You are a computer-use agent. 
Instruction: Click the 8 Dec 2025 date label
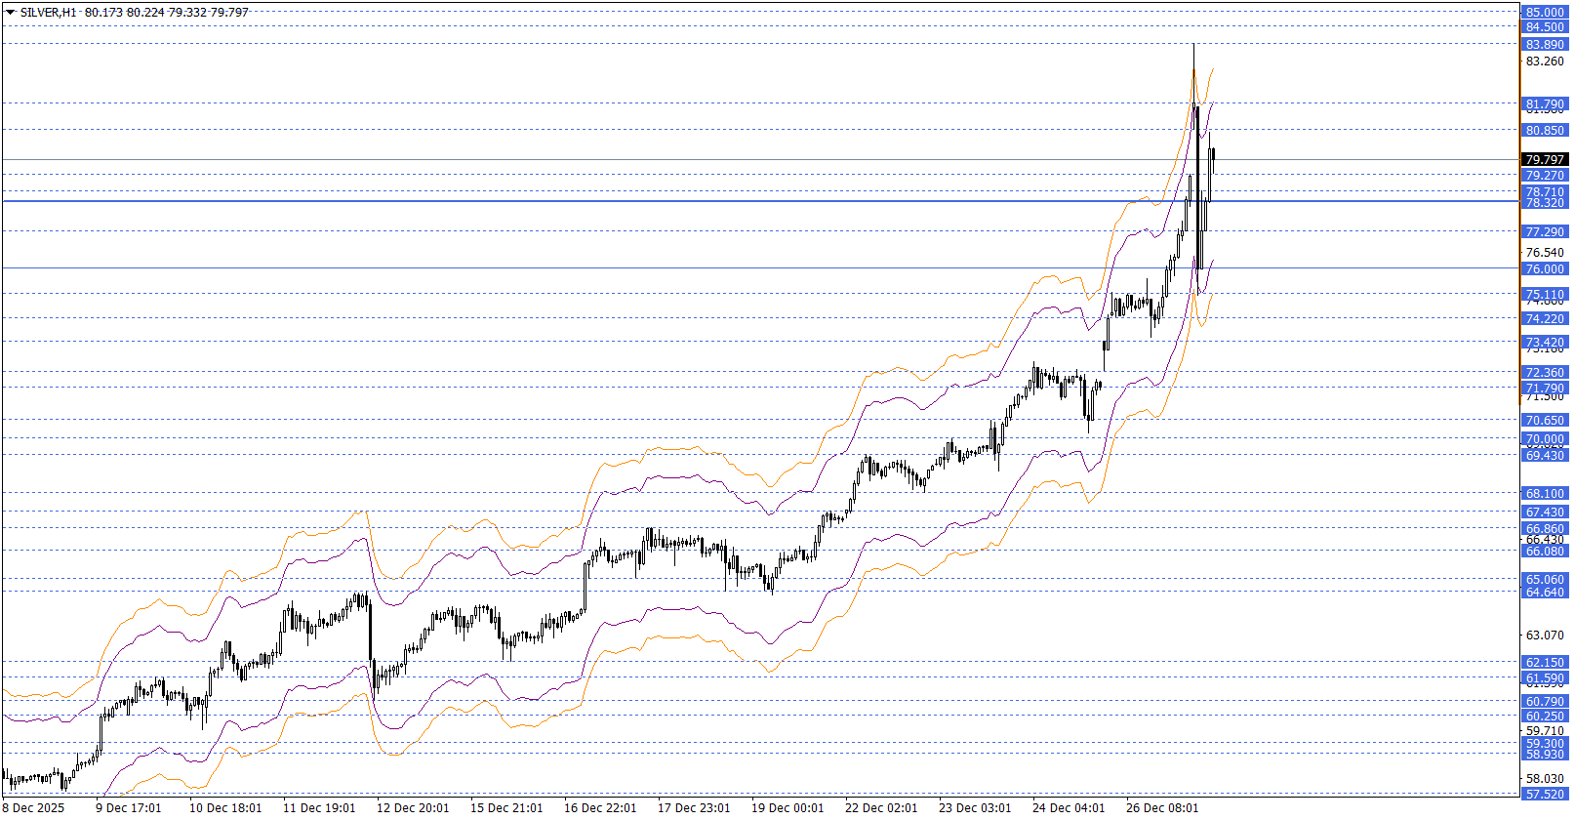pyautogui.click(x=35, y=807)
